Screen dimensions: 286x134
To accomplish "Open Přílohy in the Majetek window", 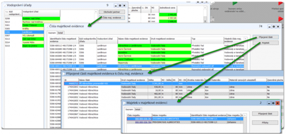I will click(265, 123).
